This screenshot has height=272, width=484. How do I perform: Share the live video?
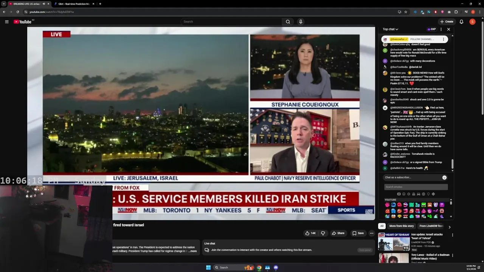338,233
